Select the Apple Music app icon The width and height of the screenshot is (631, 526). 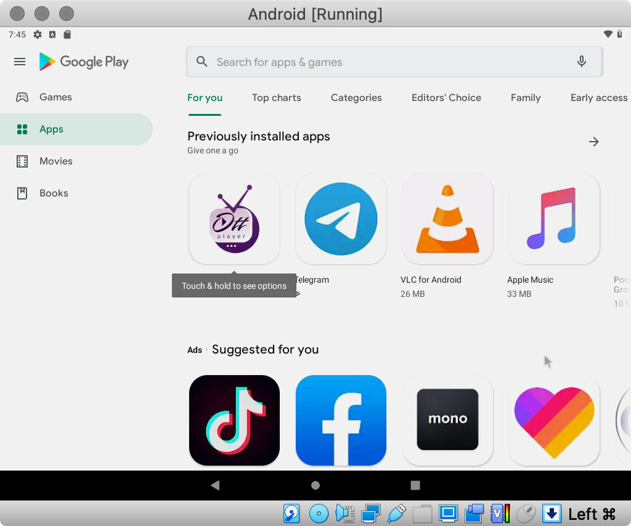click(x=553, y=219)
